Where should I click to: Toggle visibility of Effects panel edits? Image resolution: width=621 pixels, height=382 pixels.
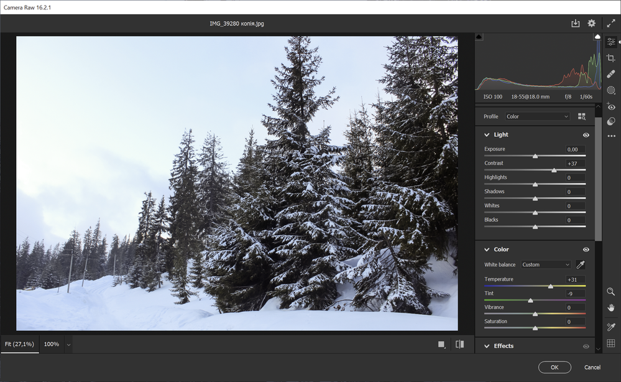(x=586, y=347)
